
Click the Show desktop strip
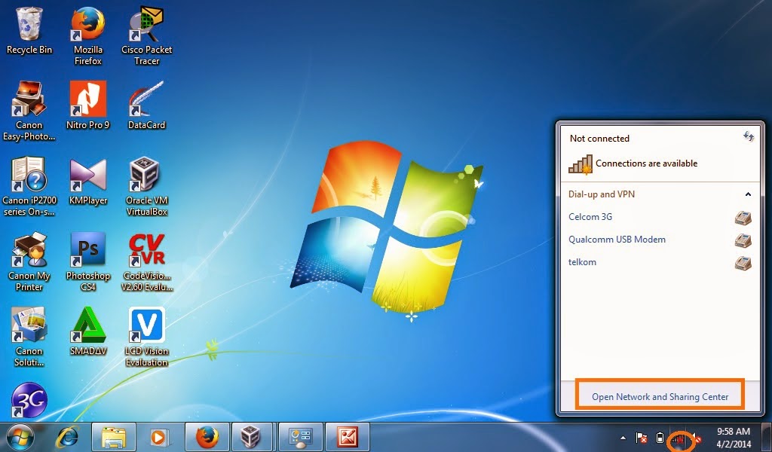[x=767, y=437]
